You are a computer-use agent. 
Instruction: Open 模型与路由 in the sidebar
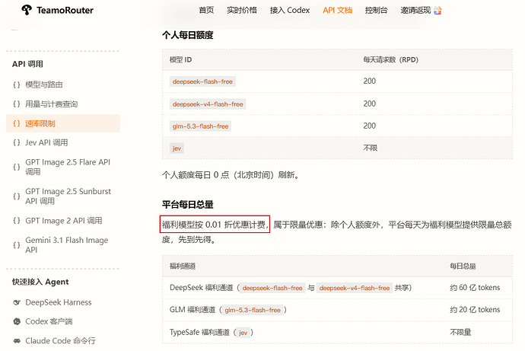[x=44, y=85]
